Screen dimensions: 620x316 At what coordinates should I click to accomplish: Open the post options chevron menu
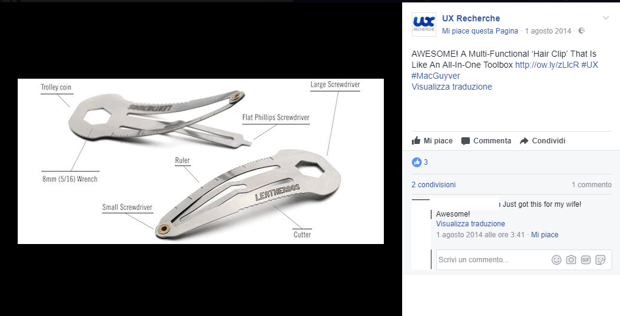606,18
